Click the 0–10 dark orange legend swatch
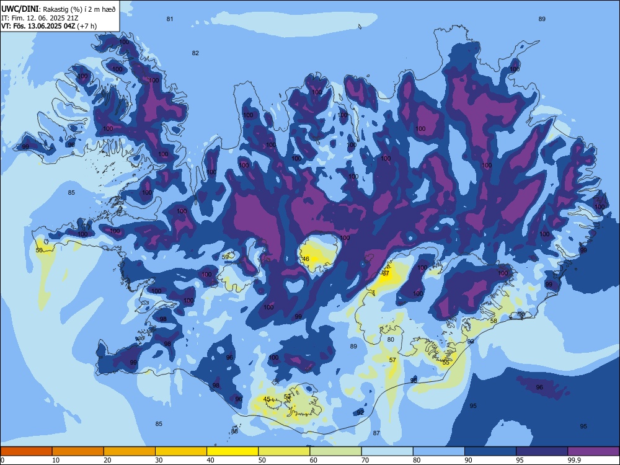This screenshot has height=465, width=620. click(26, 451)
